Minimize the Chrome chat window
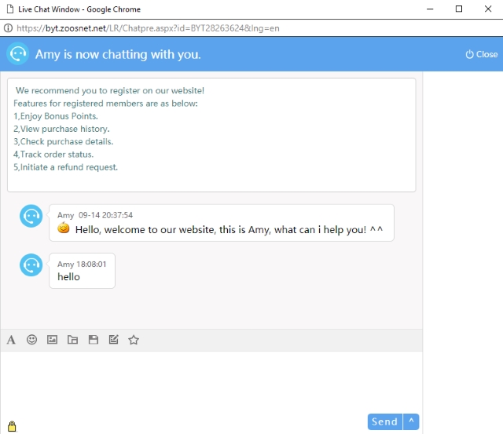Image resolution: width=503 pixels, height=434 pixels. coord(430,9)
